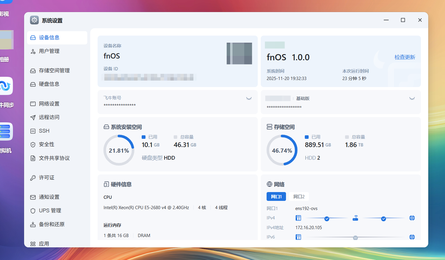This screenshot has height=260, width=445.
Task: Click the 硬盘类型 link
Action: (152, 158)
